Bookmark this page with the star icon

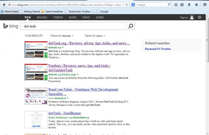click(176, 5)
